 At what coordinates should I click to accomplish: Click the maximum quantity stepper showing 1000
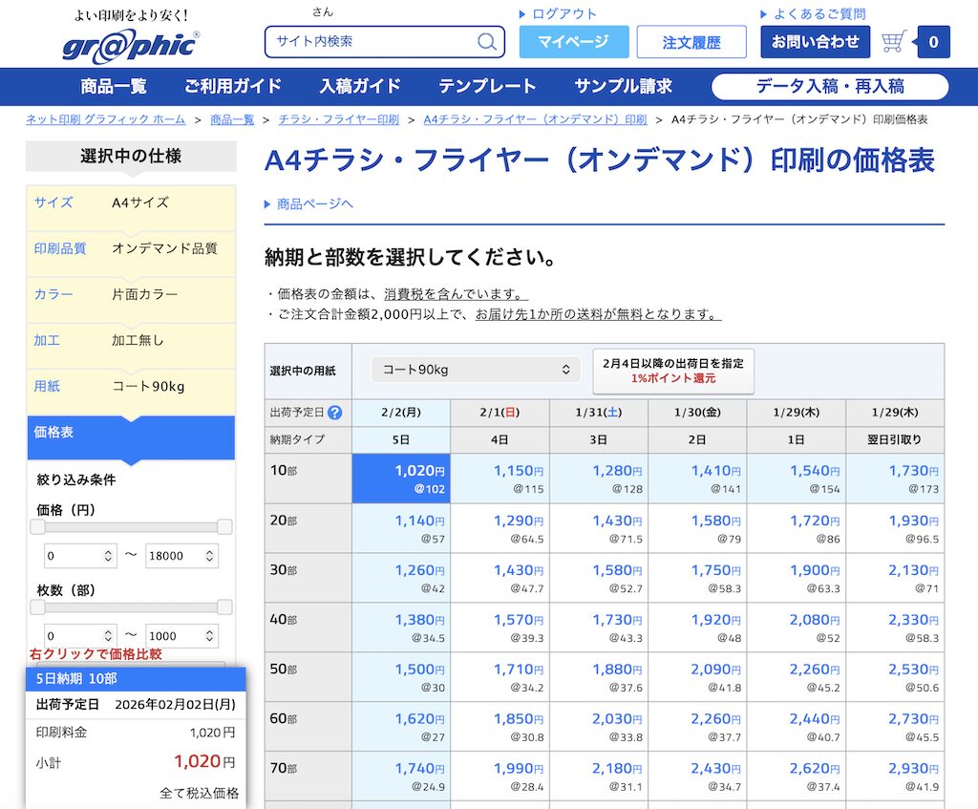click(181, 636)
